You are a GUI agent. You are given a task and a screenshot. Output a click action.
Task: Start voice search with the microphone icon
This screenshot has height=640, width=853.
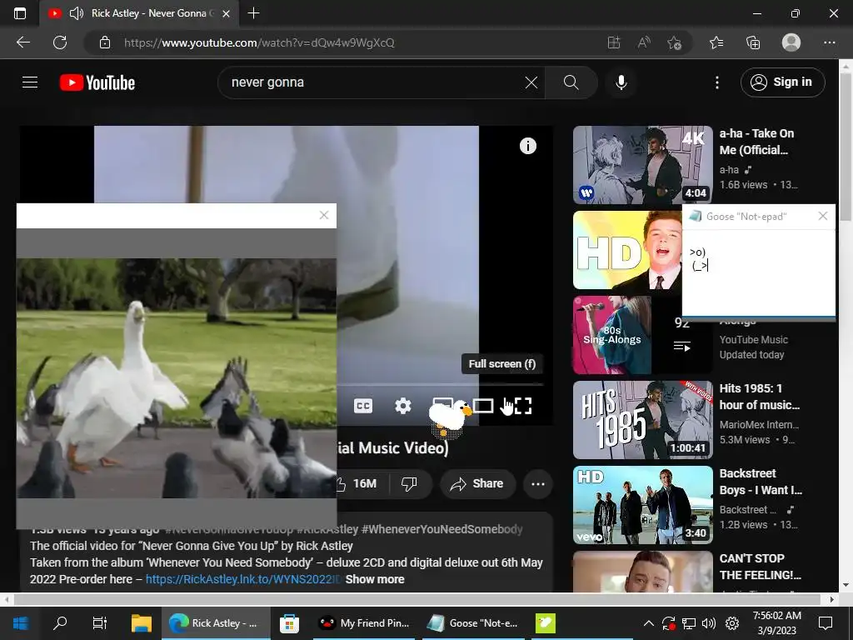[621, 82]
